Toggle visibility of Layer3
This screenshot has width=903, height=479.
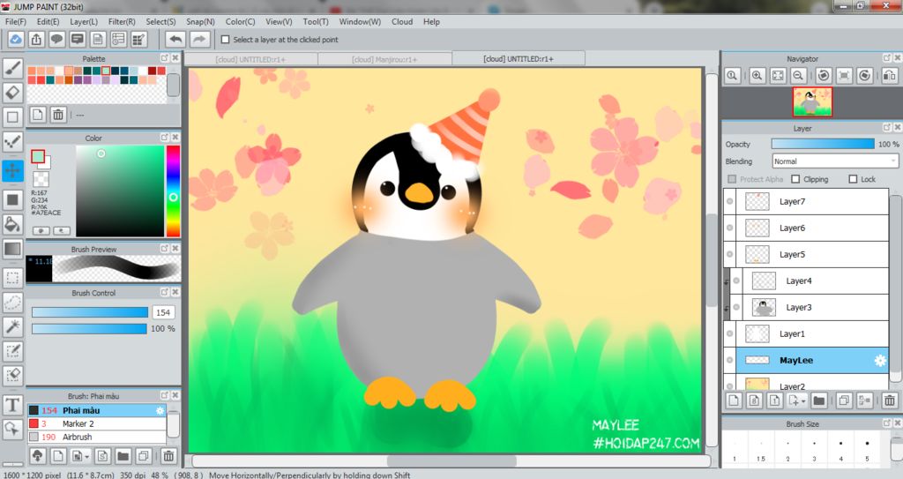click(736, 307)
